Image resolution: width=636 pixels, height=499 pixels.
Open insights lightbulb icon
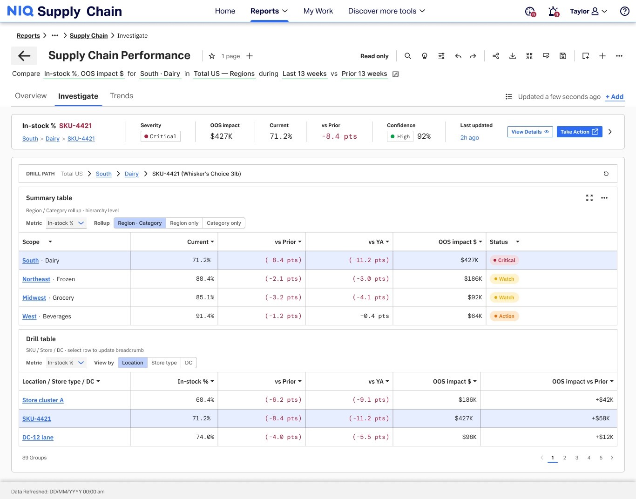[x=425, y=56]
